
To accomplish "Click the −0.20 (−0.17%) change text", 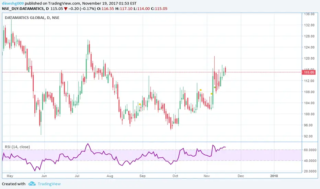I will 82,9.
